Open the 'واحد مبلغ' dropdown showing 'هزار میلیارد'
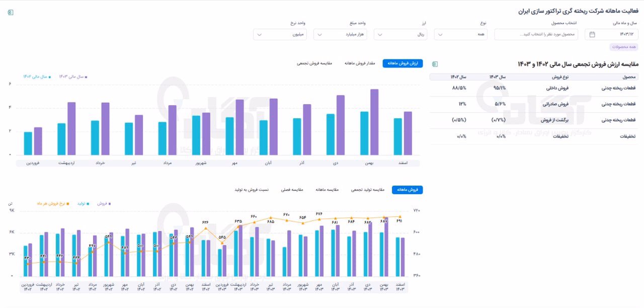The height and width of the screenshot is (308, 644). tap(340, 34)
